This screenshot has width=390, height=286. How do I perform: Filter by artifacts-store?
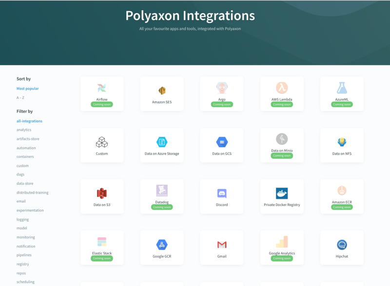[x=28, y=139]
